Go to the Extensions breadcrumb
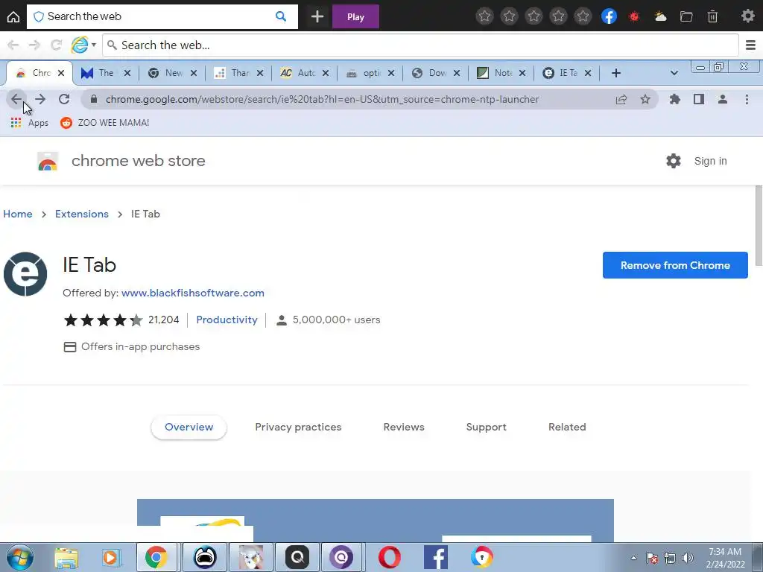The image size is (763, 572). click(82, 214)
